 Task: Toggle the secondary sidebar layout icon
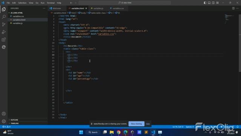pos(213,3)
